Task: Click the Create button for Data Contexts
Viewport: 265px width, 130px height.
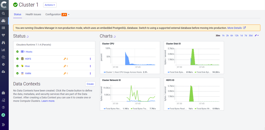Action: [90, 84]
